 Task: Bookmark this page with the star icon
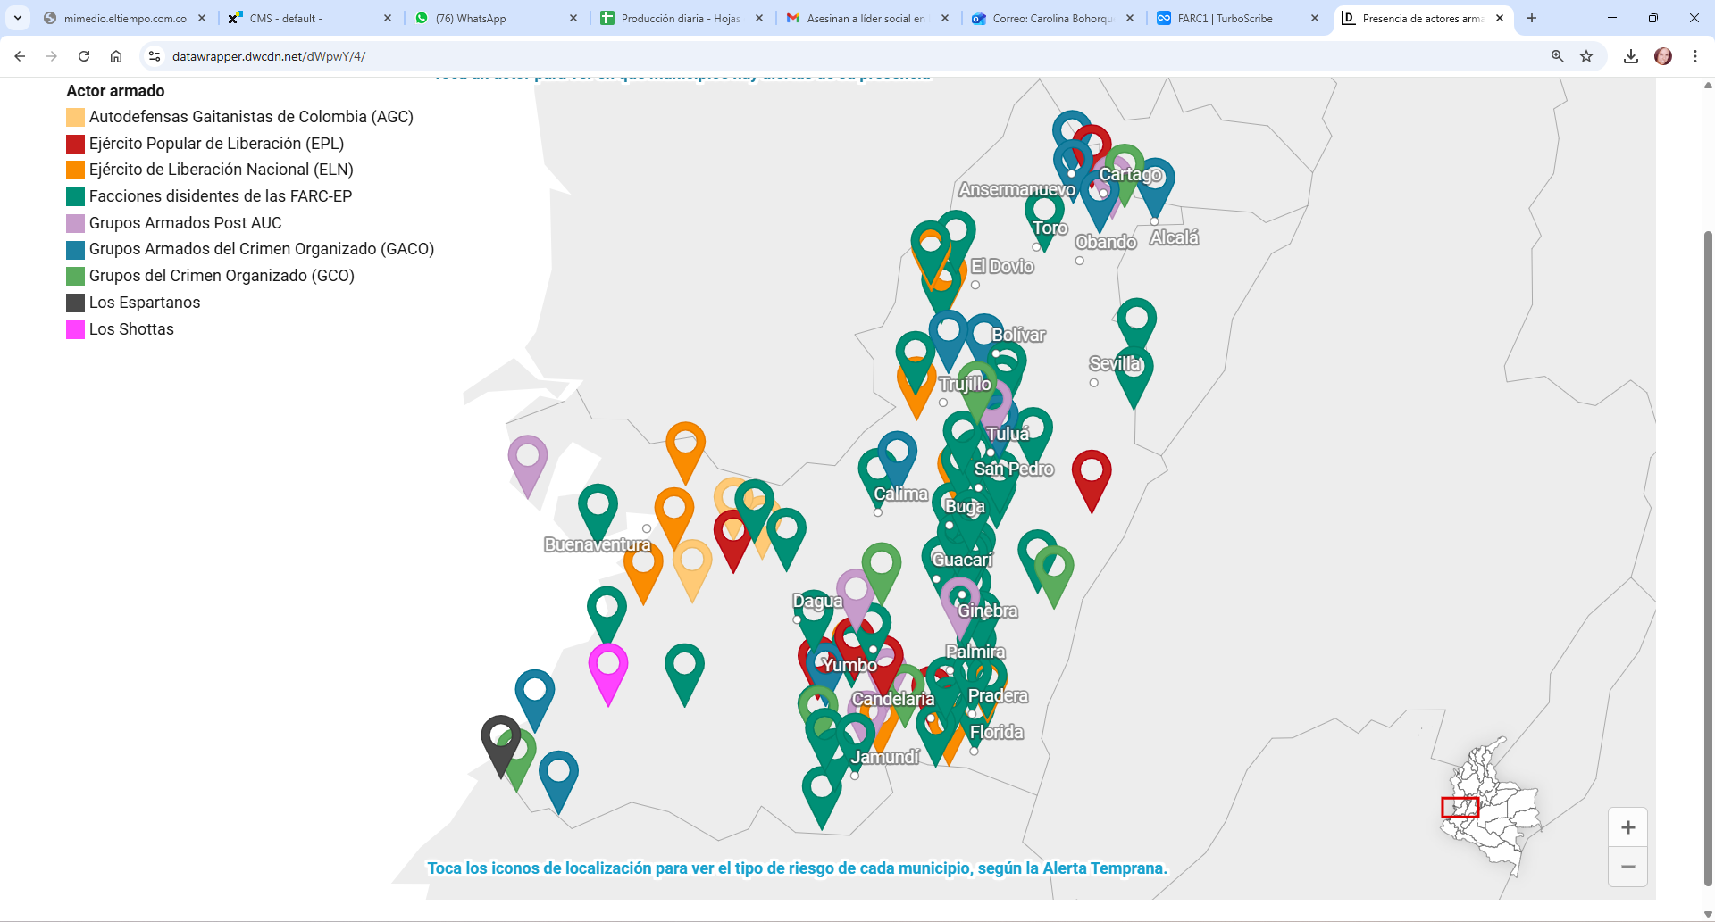pos(1587,55)
